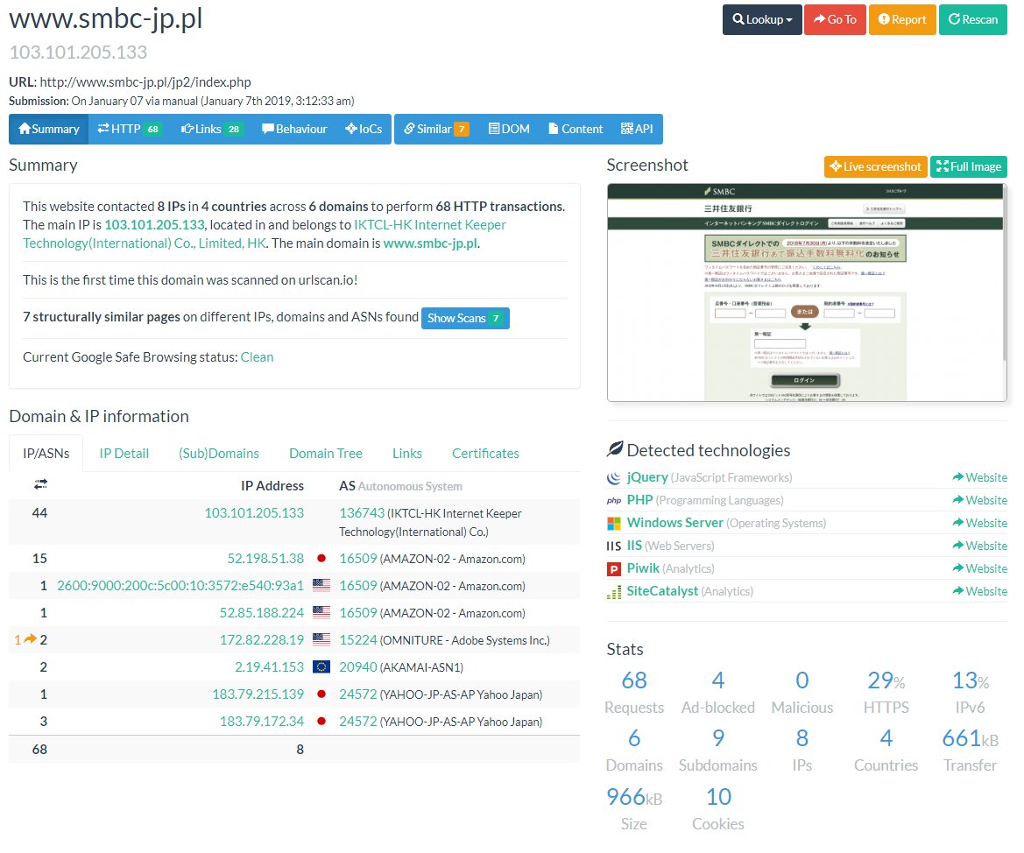Open AS 20940 AKAMAI link
Screen dimensions: 1024x853
pos(358,666)
